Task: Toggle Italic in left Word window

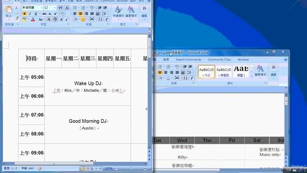Action: (x=30, y=14)
